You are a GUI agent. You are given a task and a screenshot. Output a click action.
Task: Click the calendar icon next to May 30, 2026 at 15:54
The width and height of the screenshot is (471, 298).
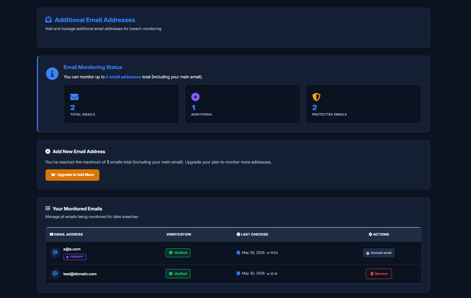[238, 253]
